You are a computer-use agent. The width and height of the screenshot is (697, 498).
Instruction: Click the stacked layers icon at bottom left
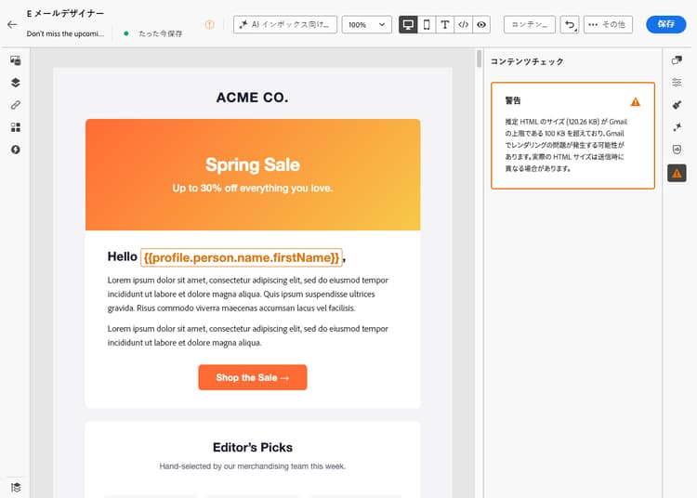tap(16, 488)
